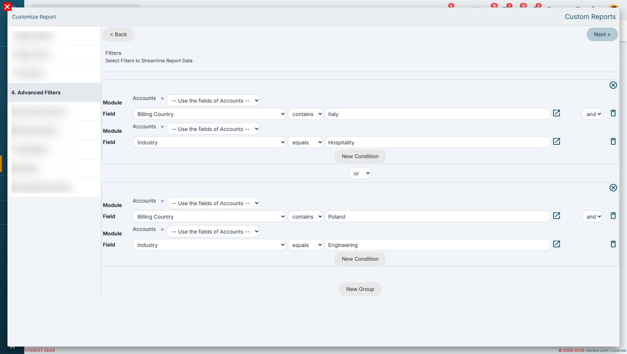Open the Billing Country field dropdown for Poland row
Viewport: 627px width, 354px height.
pyautogui.click(x=209, y=217)
